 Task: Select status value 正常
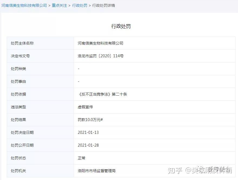pyautogui.click(x=81, y=158)
